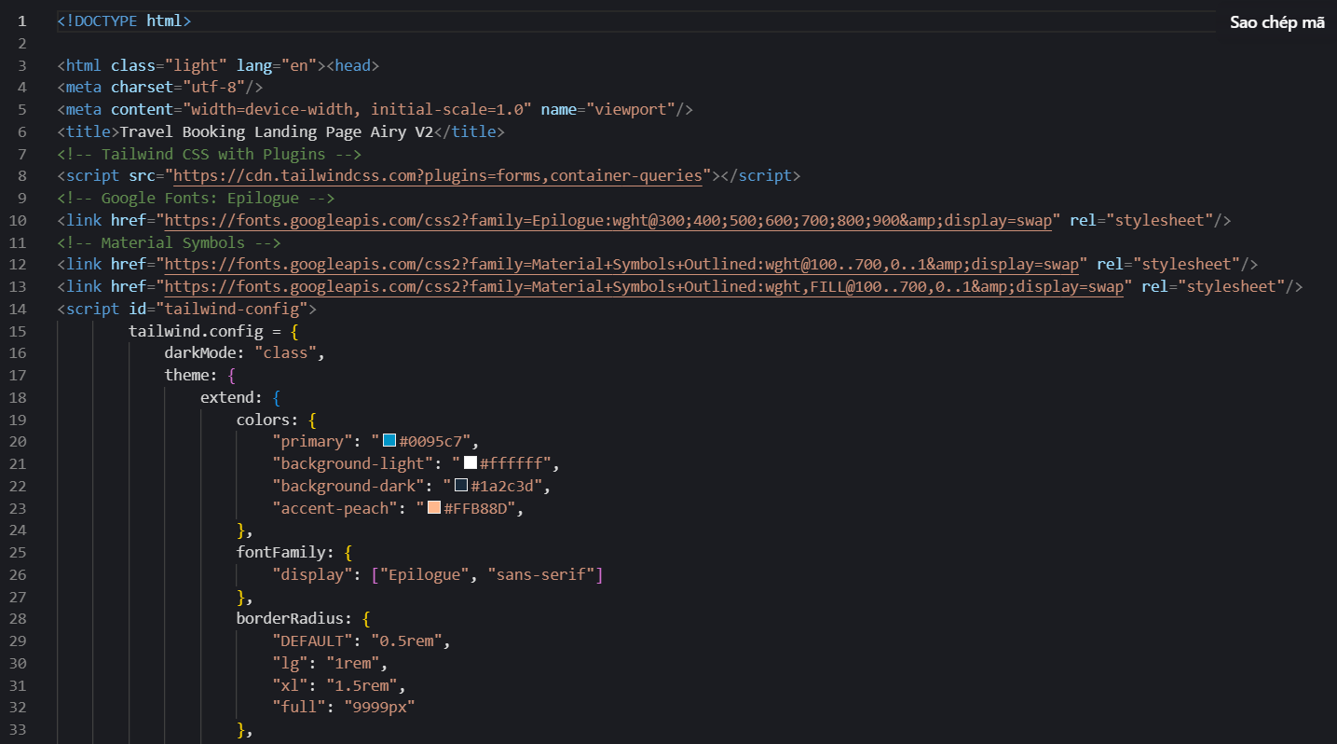
Task: Click the DOCTYPE html declaration
Action: pos(124,21)
